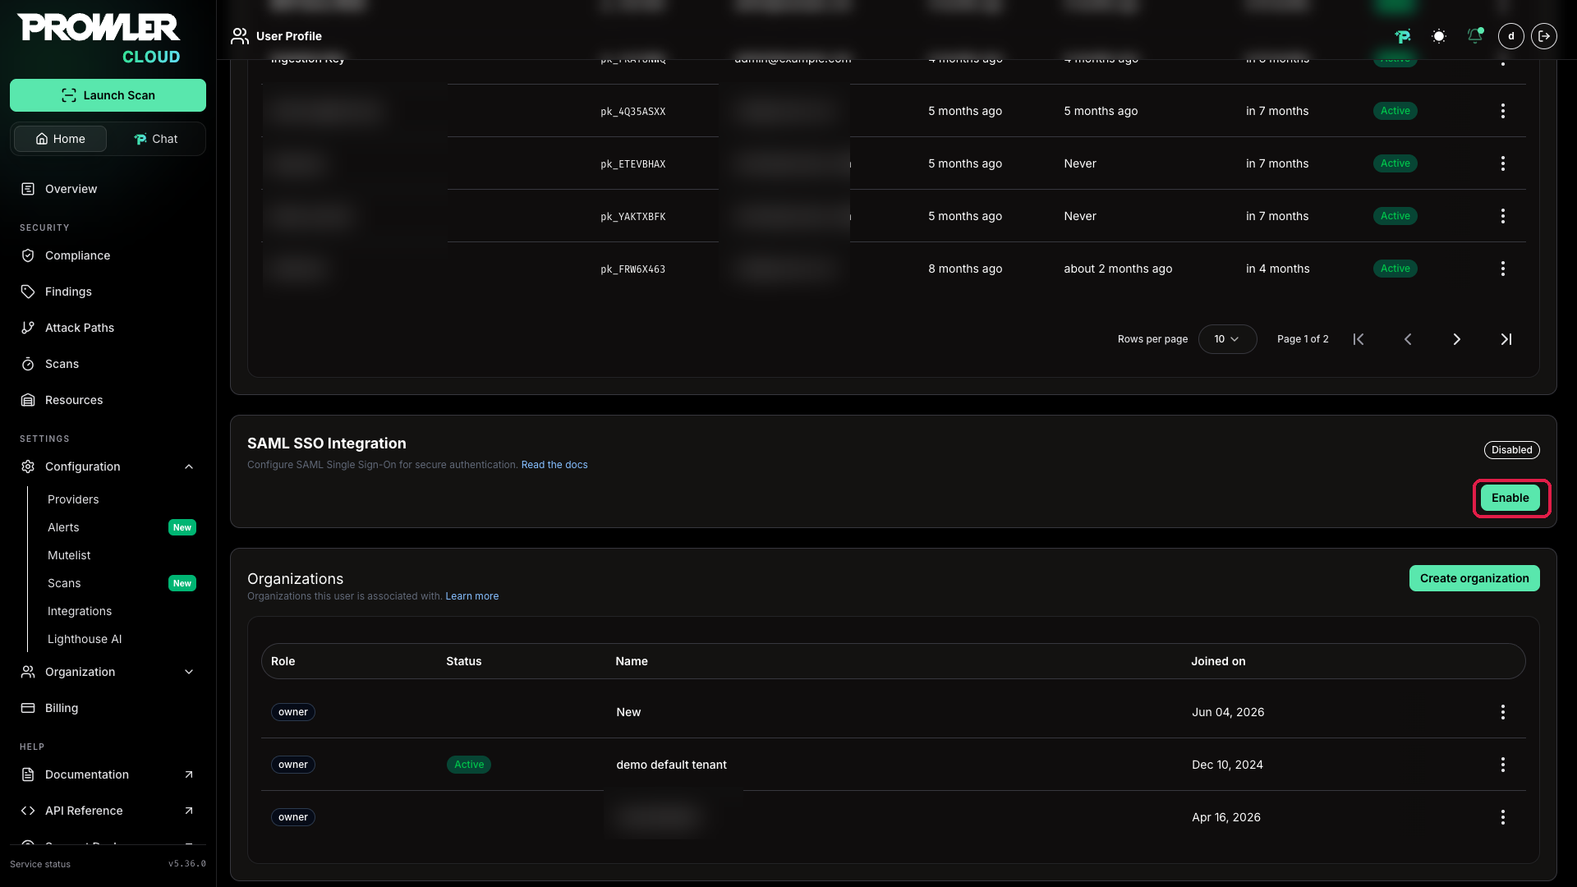This screenshot has height=887, width=1577.
Task: Open notifications bell icon
Action: tap(1475, 36)
